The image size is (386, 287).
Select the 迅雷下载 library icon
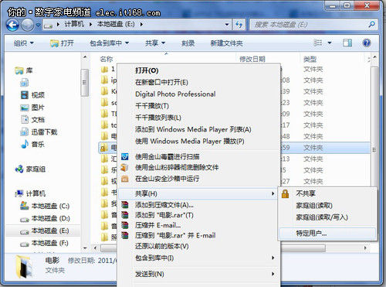(x=25, y=132)
